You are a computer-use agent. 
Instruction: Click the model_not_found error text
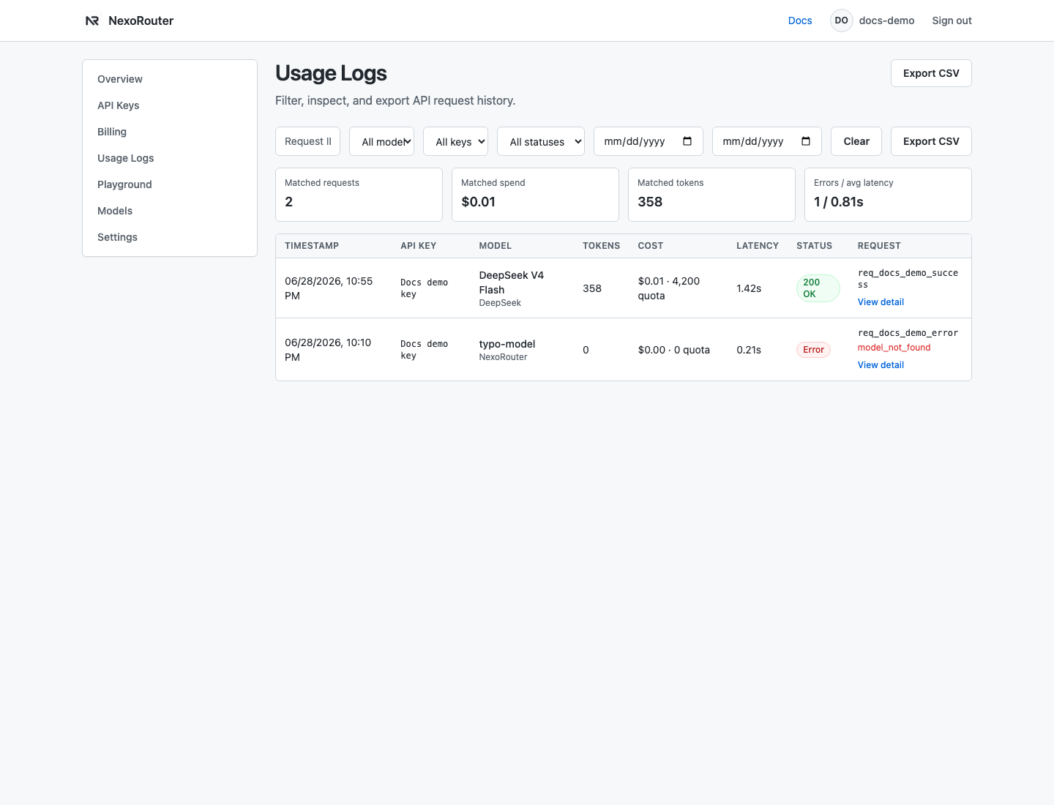(x=894, y=348)
